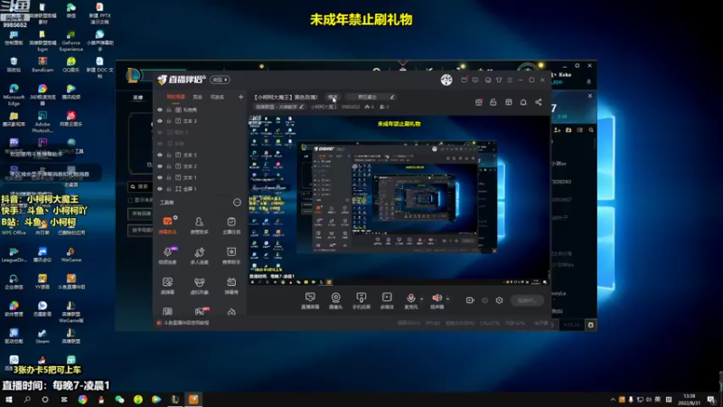This screenshot has width=723, height=407.
Task: Click the record video icon beside the eye
Action: (470, 300)
